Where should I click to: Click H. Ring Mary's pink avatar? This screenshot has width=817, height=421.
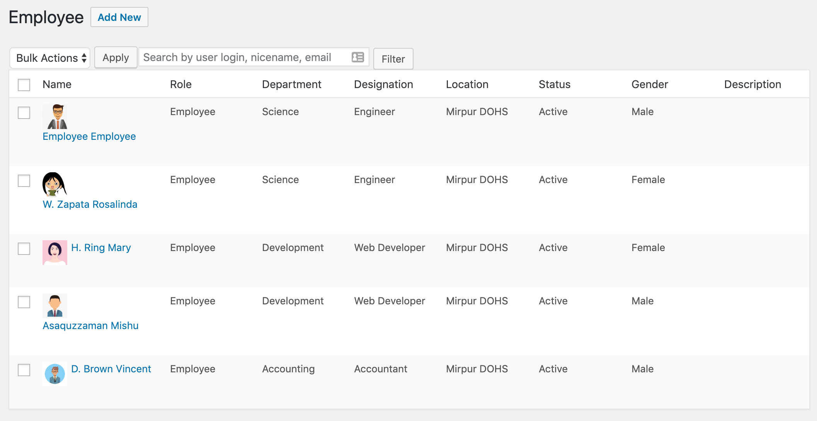pyautogui.click(x=55, y=253)
